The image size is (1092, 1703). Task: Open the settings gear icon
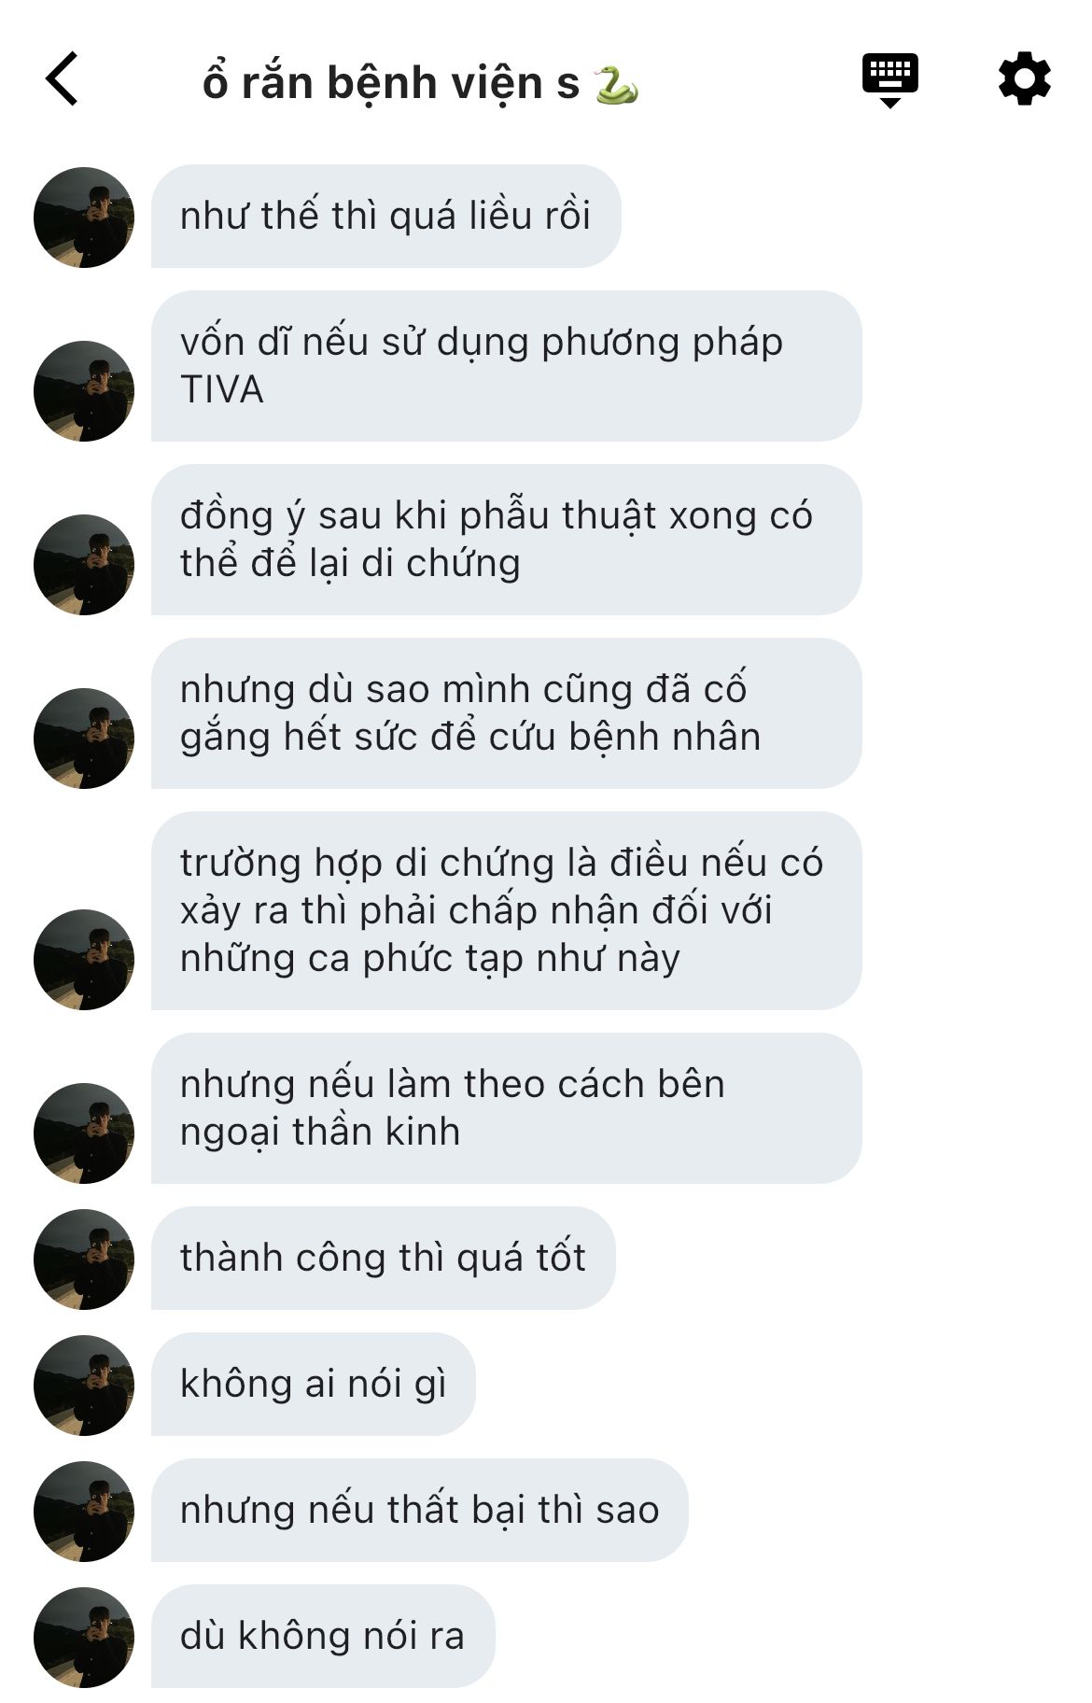tap(1024, 79)
